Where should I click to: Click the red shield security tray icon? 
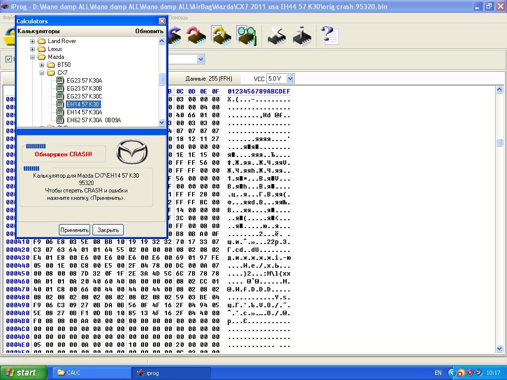pos(470,373)
